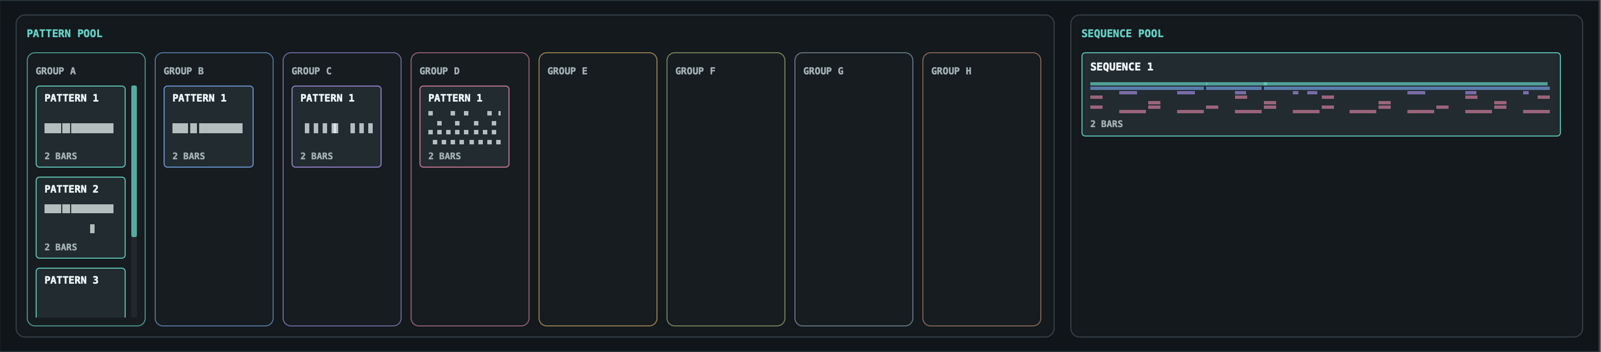Click 2 BARS label in Group D pattern

click(x=444, y=156)
